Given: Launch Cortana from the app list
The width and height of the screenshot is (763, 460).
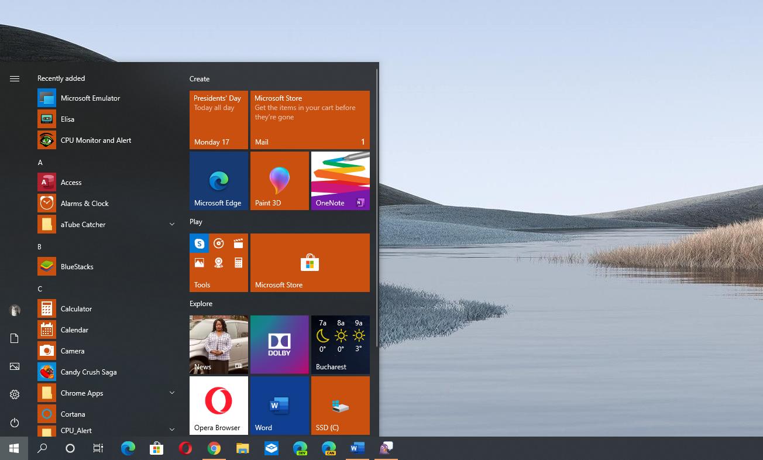Looking at the screenshot, I should [x=106, y=414].
